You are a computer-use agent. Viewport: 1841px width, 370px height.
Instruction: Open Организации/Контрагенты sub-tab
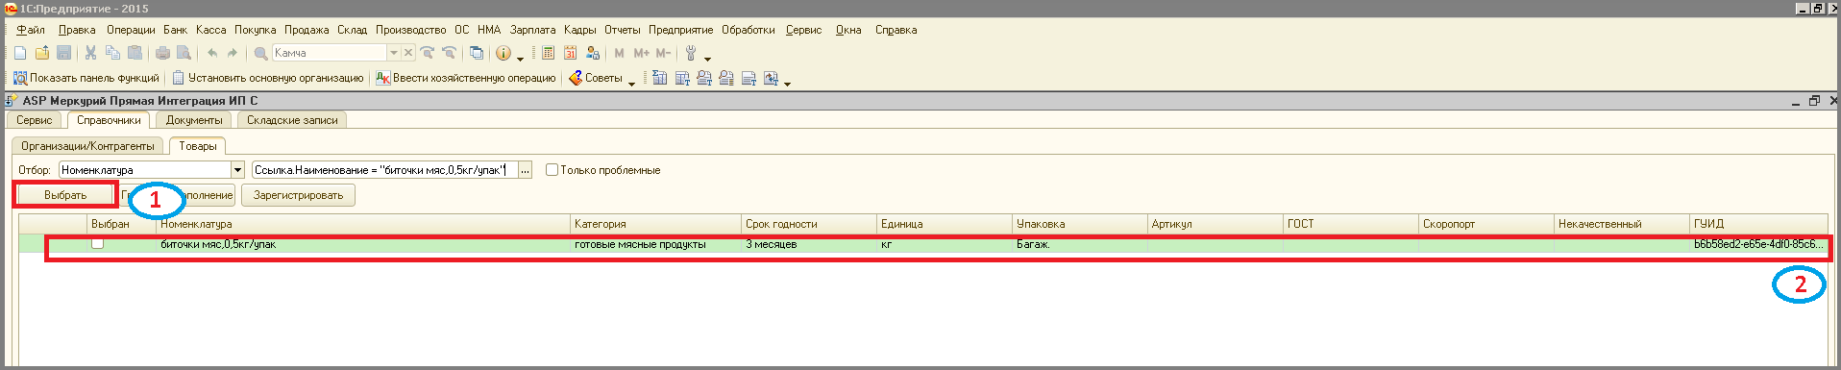point(87,146)
